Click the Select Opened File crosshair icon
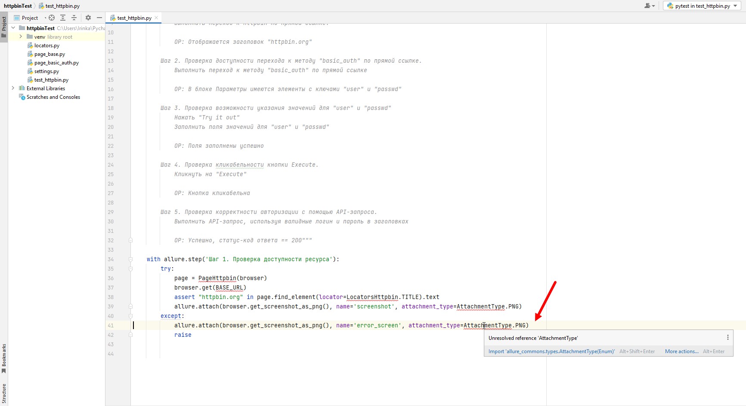 (x=52, y=18)
